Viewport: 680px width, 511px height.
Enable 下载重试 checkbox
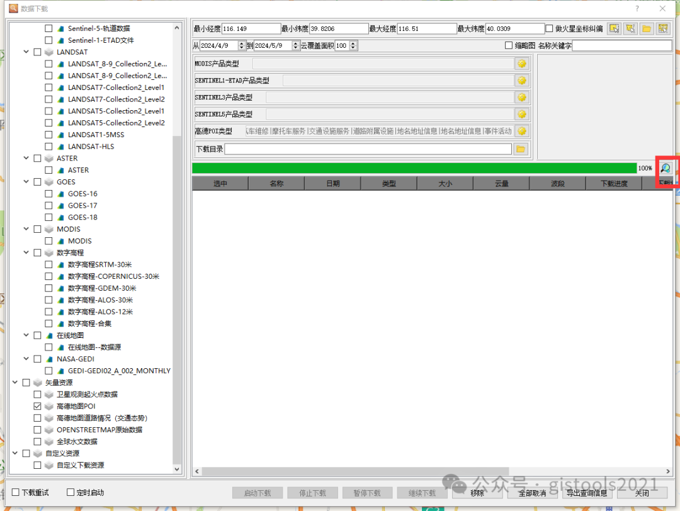tap(16, 492)
